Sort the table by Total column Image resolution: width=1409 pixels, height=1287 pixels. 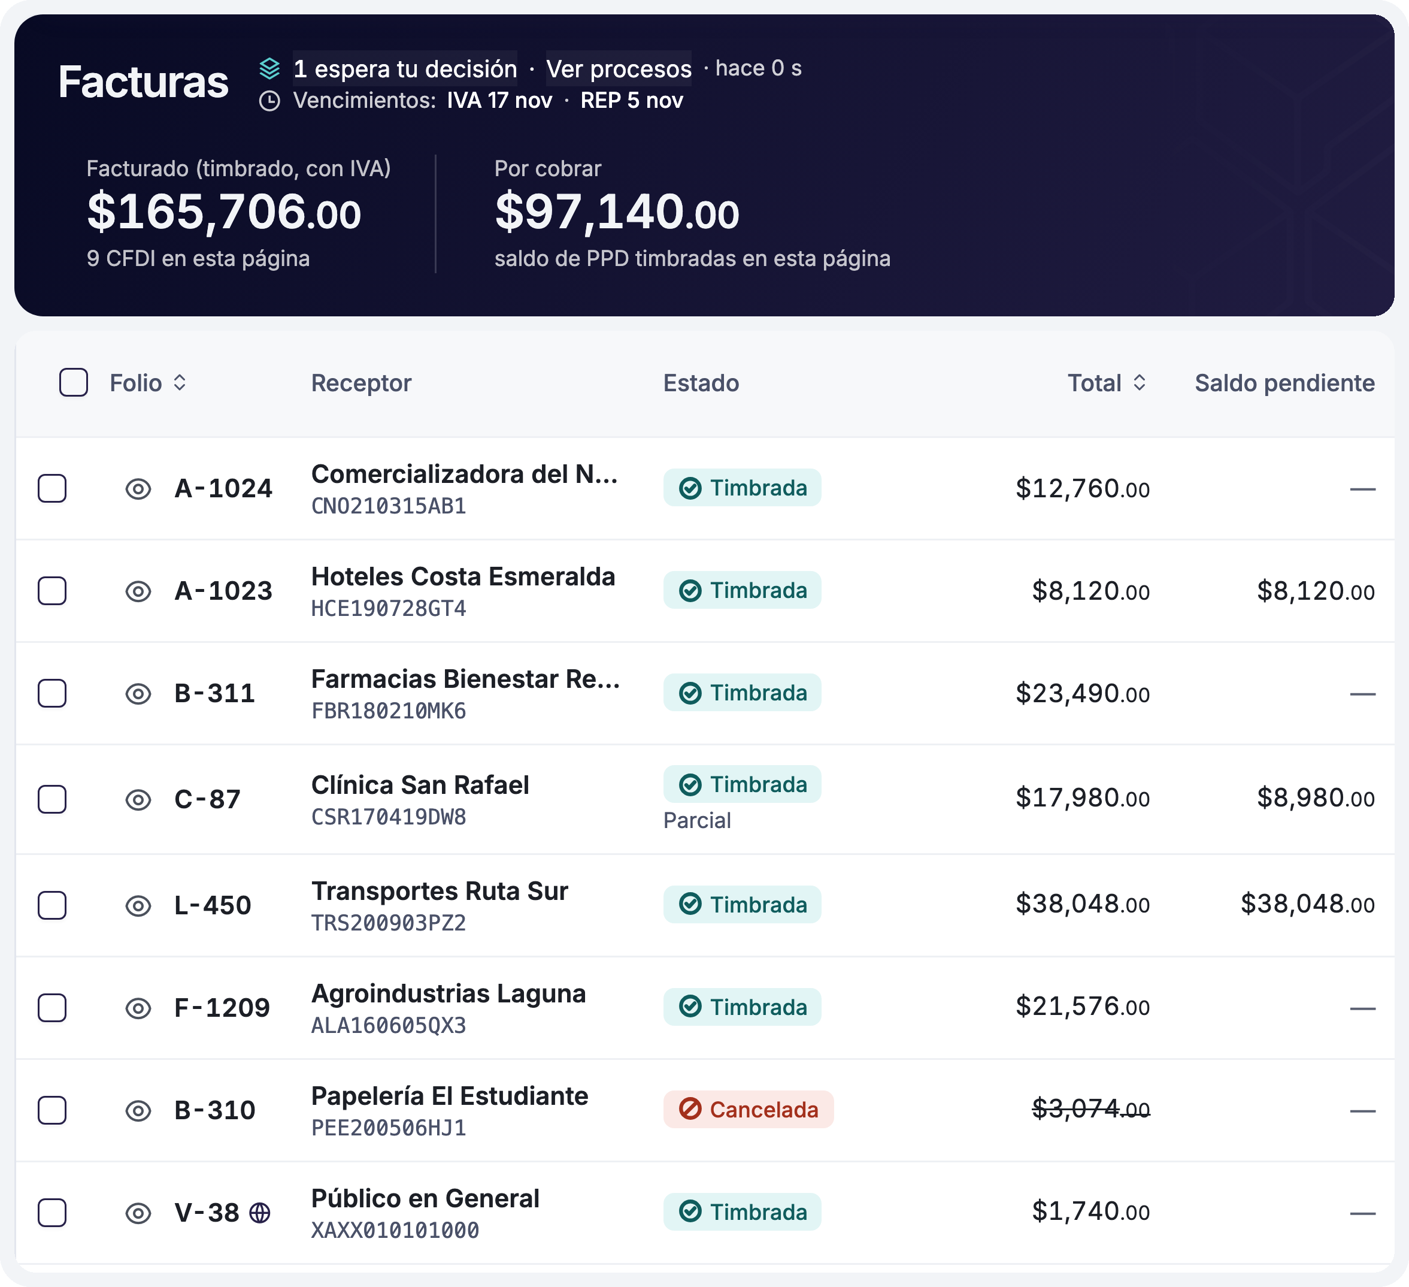1107,383
